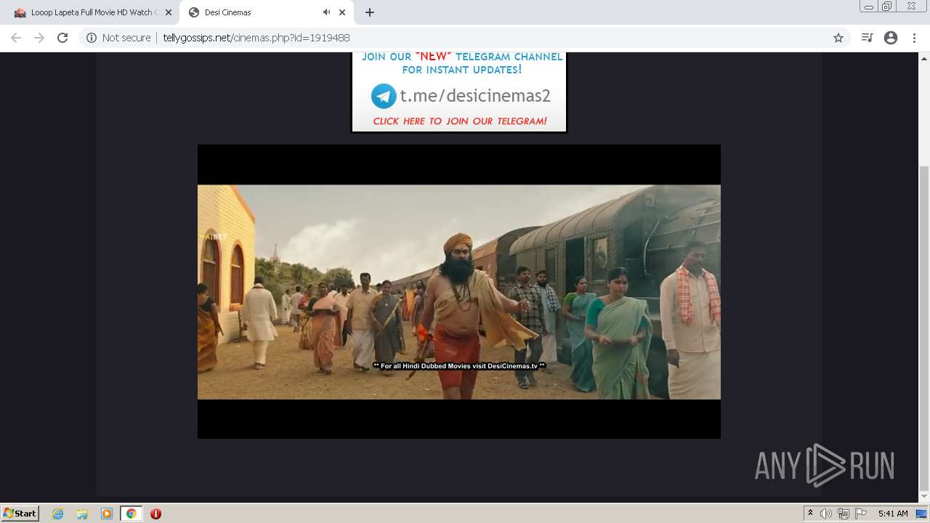Click Show desktop button in tray
Screen dimensions: 930x523
(921, 514)
